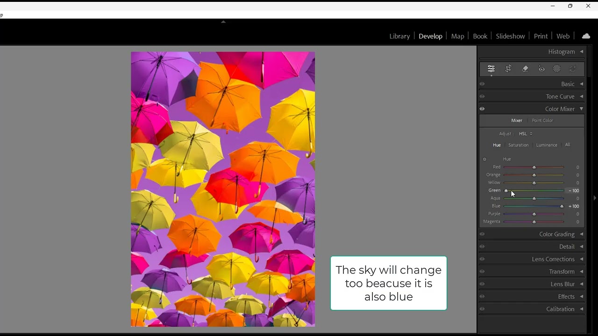This screenshot has height=336, width=598.
Task: Click the Magenta hue value 0 field
Action: pyautogui.click(x=577, y=222)
